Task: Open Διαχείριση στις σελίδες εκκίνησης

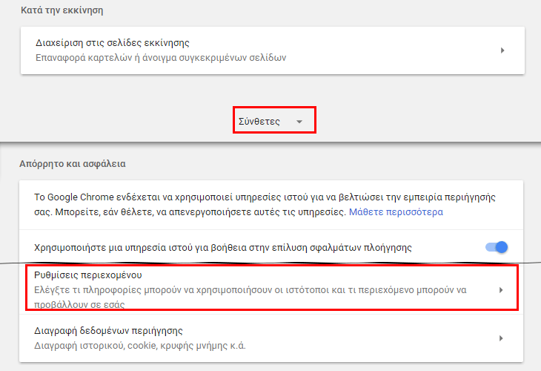Action: coord(117,42)
